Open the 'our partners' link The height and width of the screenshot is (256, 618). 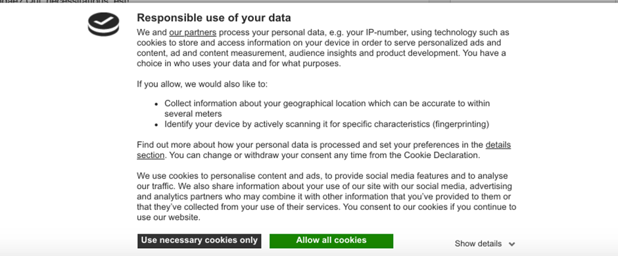tap(193, 32)
